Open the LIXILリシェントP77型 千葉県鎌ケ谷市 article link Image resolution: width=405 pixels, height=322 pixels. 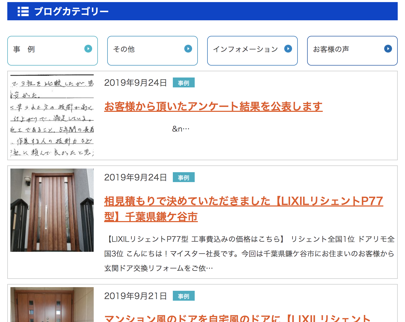[x=244, y=209]
